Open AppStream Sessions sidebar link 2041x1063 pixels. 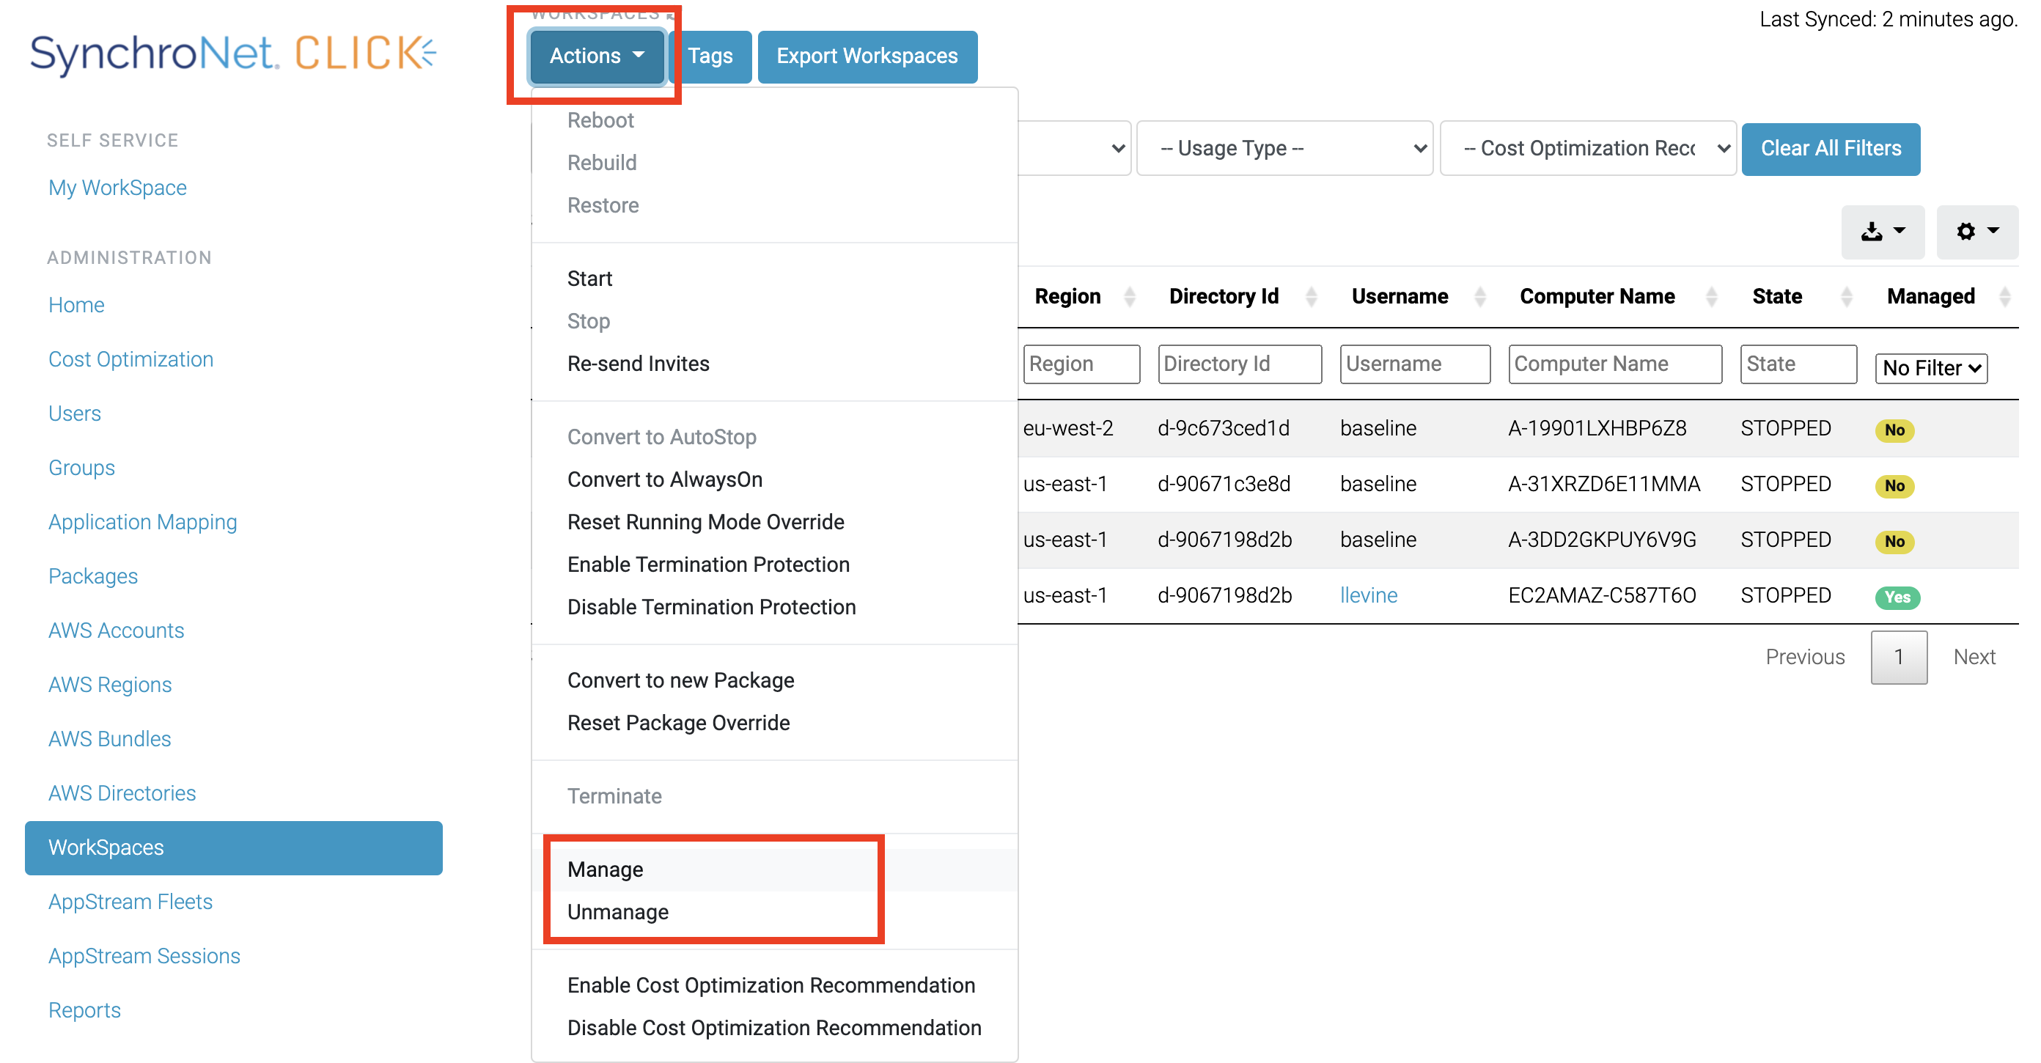pos(144,956)
